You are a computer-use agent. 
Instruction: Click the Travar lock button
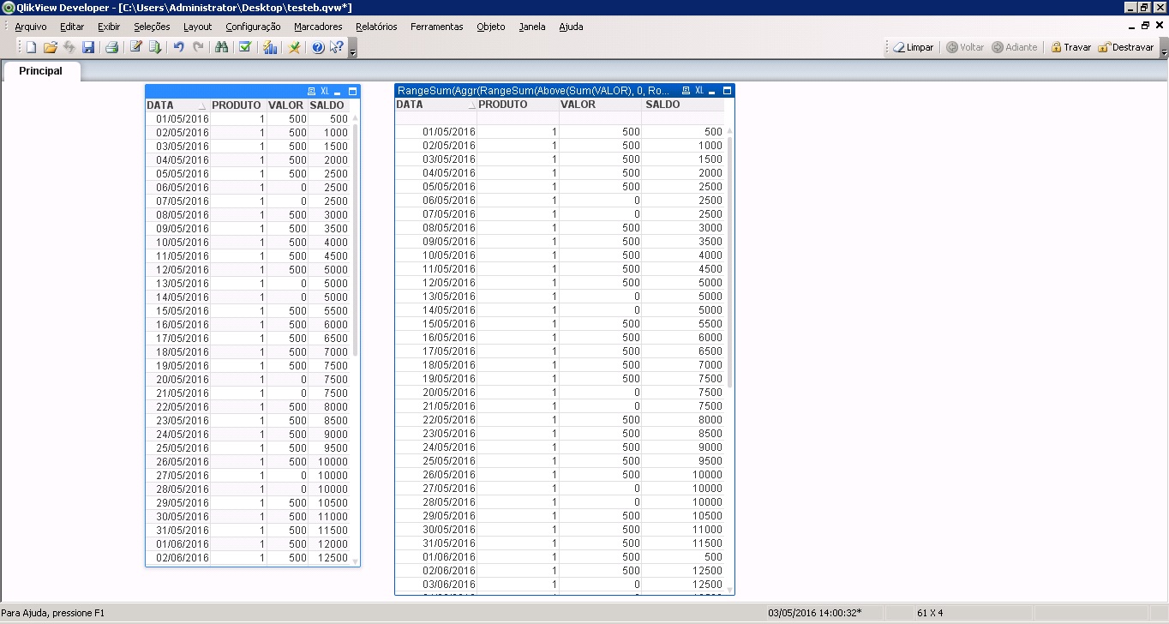pos(1070,47)
